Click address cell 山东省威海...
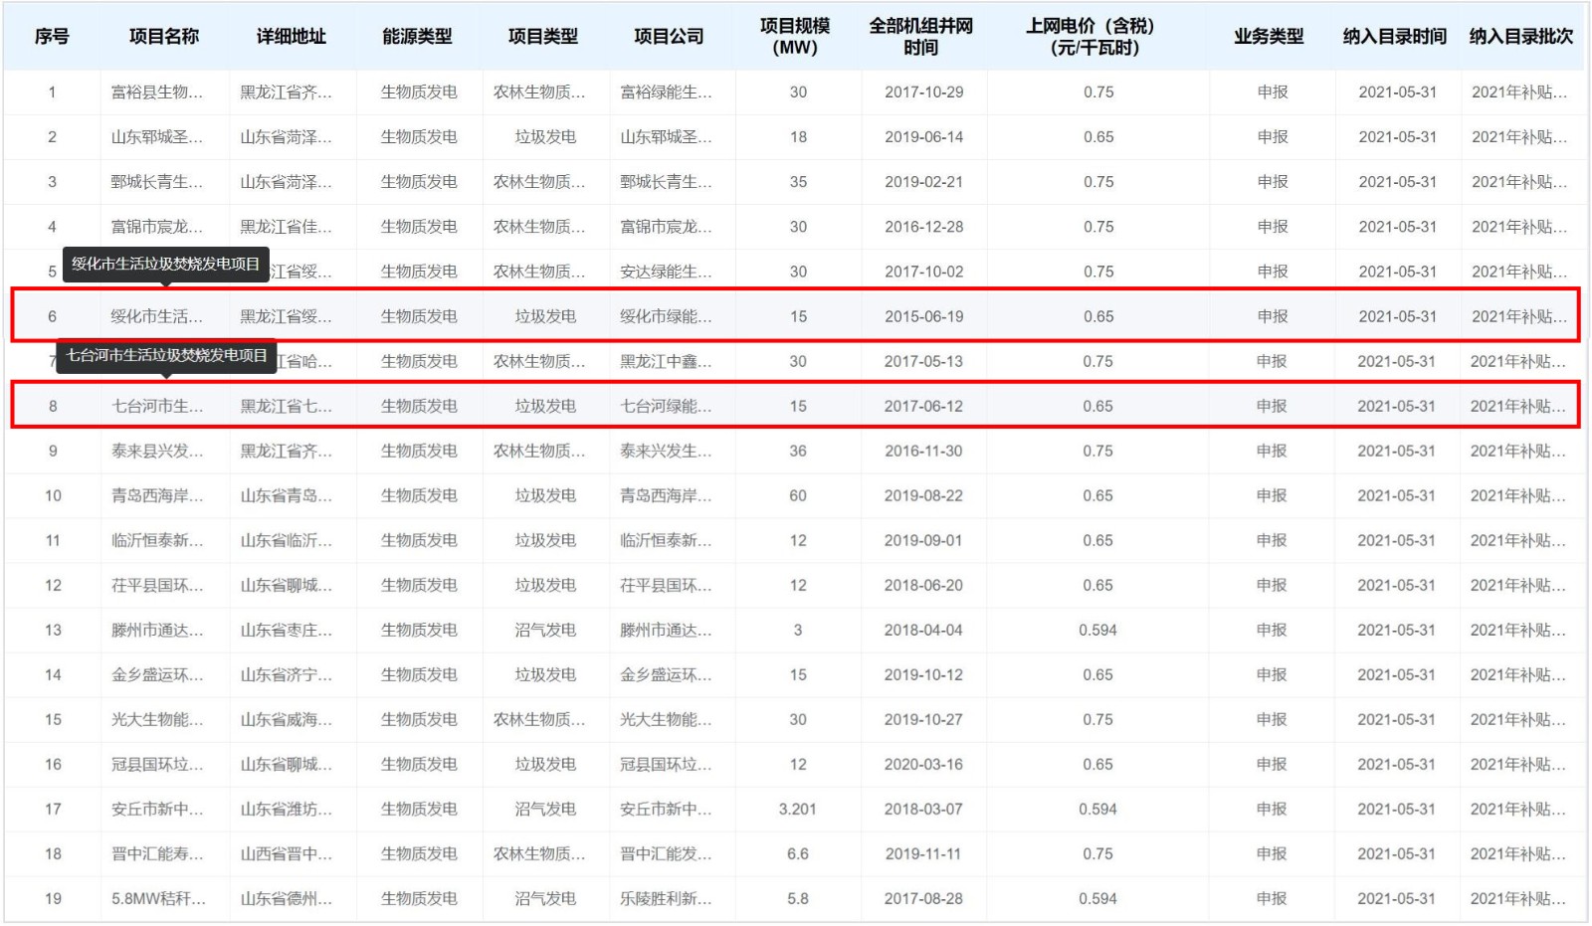Viewport: 1592px width, 926px height. coord(286,719)
